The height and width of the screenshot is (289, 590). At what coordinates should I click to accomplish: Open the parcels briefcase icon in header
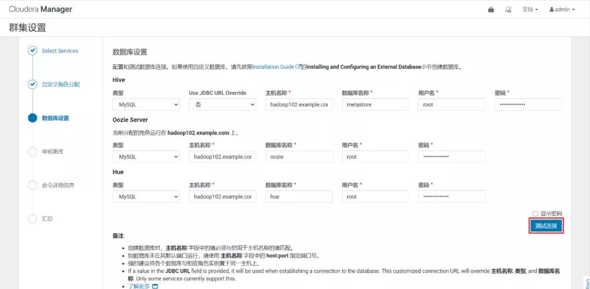[491, 10]
